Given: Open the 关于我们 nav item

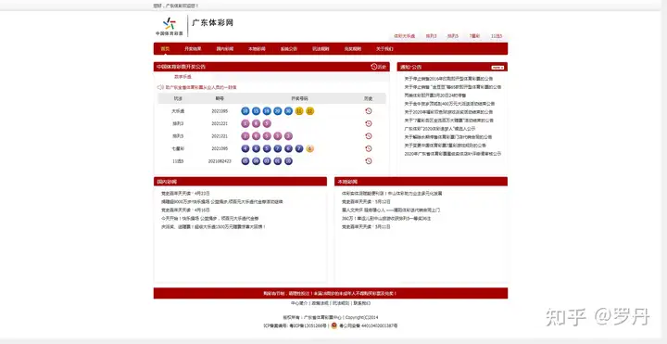Looking at the screenshot, I should tap(384, 49).
